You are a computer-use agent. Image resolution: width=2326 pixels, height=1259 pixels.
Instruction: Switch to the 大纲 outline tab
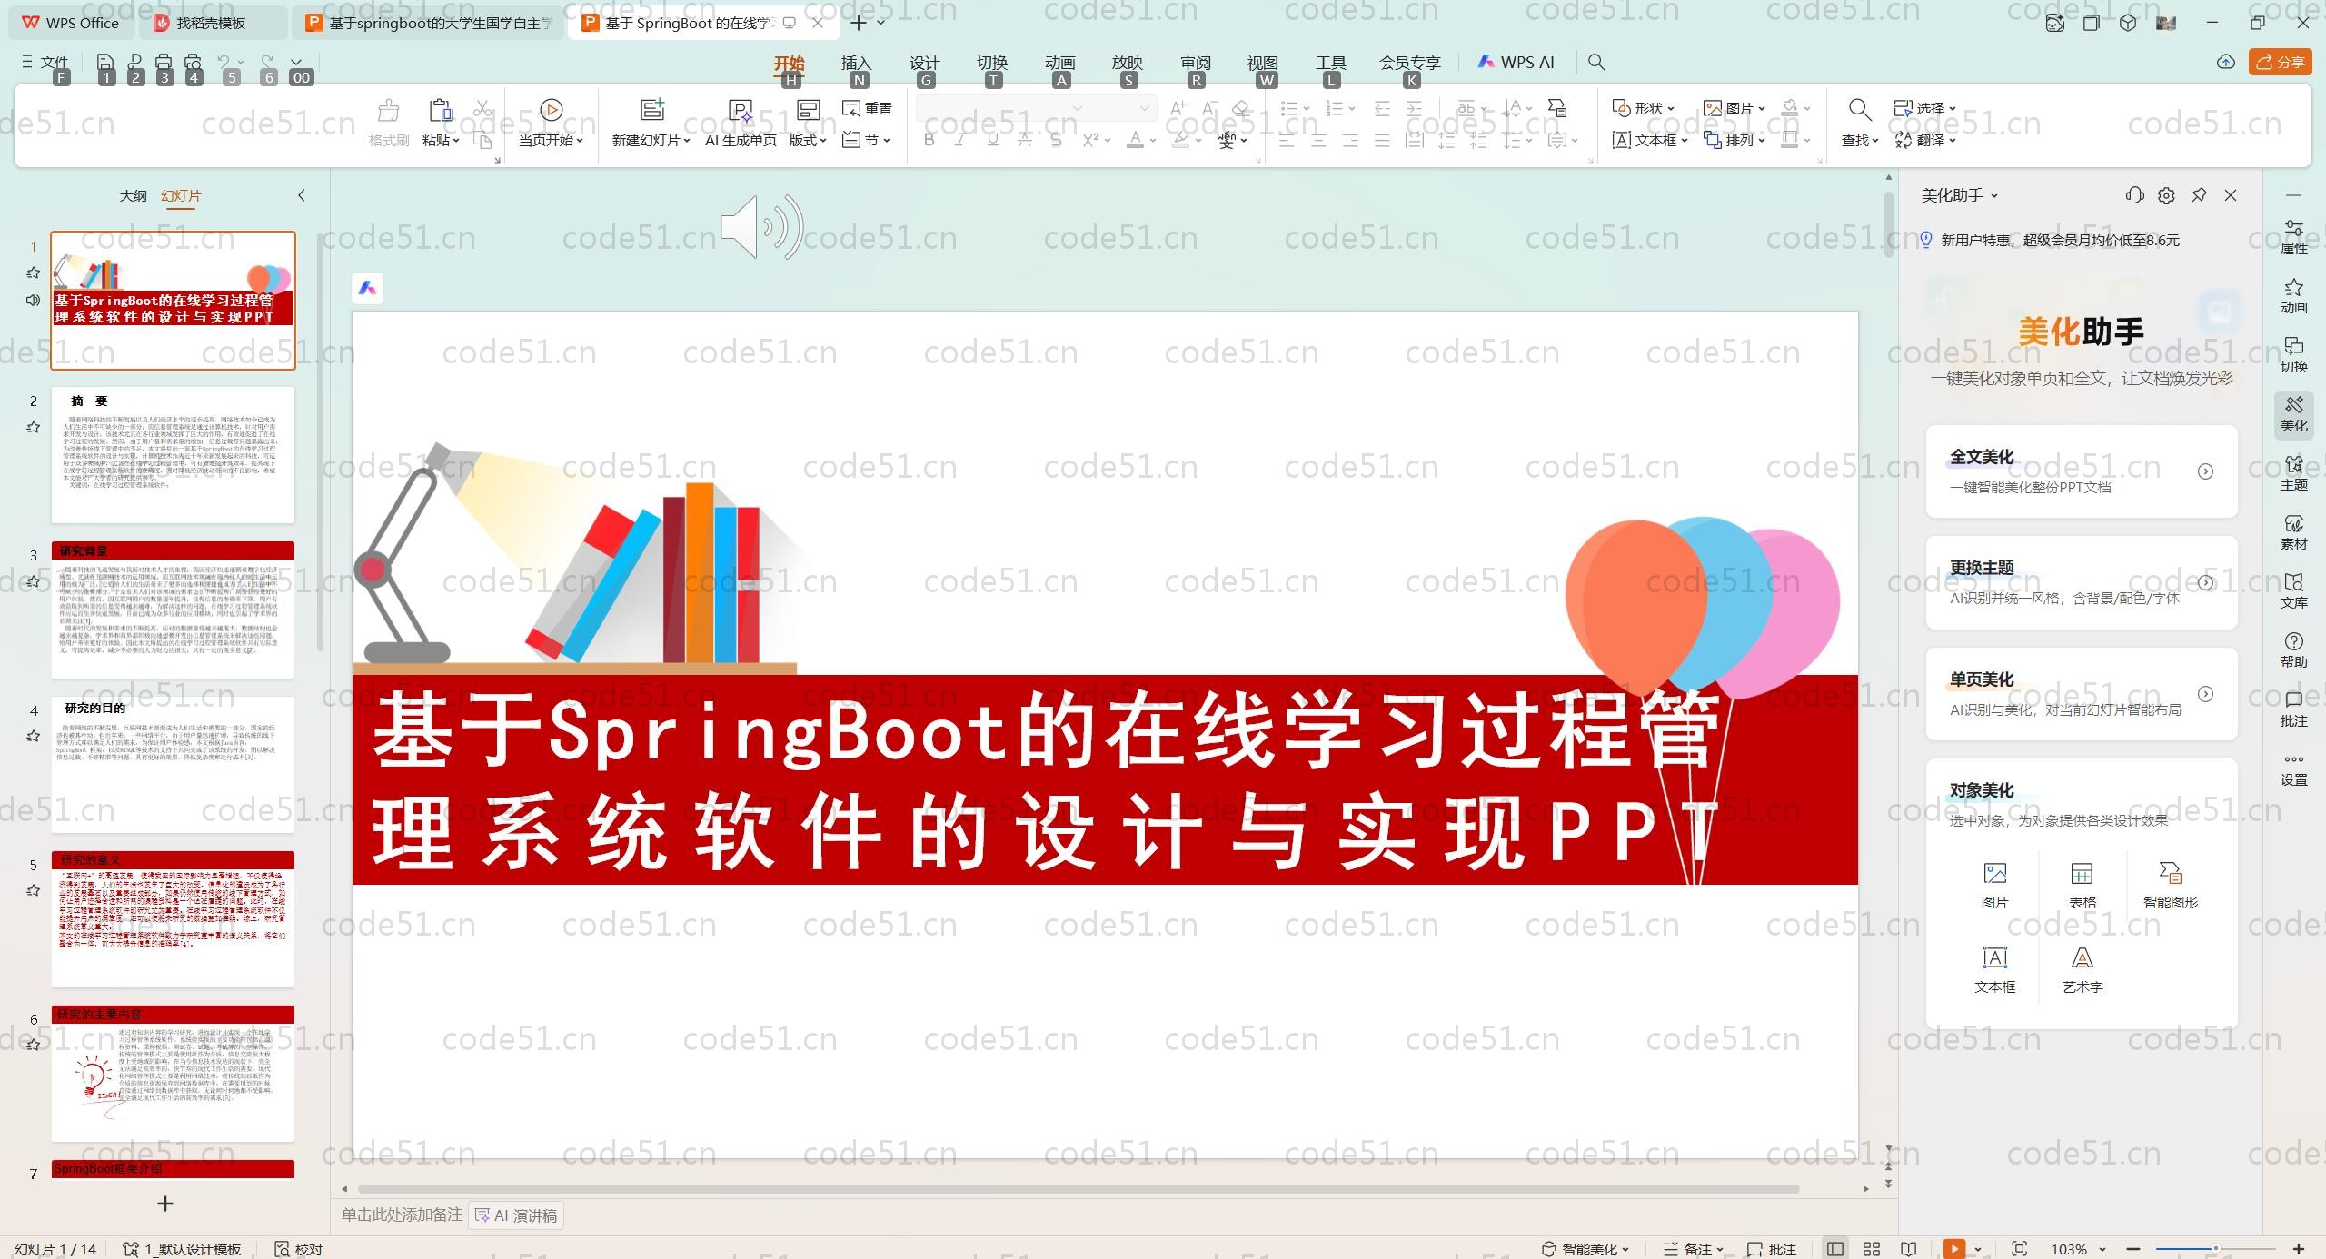(x=133, y=195)
